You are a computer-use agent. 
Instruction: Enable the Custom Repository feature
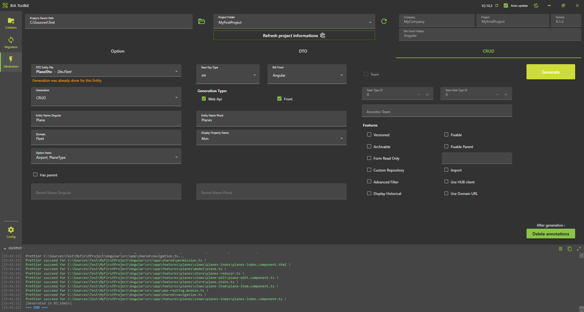(369, 170)
